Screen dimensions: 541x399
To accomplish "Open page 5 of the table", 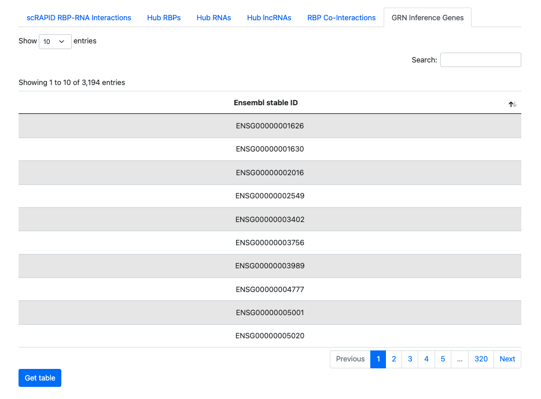I will pyautogui.click(x=443, y=359).
